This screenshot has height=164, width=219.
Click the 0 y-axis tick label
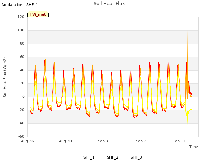tap(23, 96)
